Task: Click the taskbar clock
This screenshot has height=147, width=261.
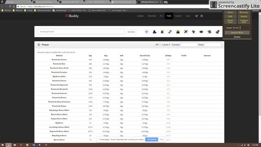Action: click(255, 145)
